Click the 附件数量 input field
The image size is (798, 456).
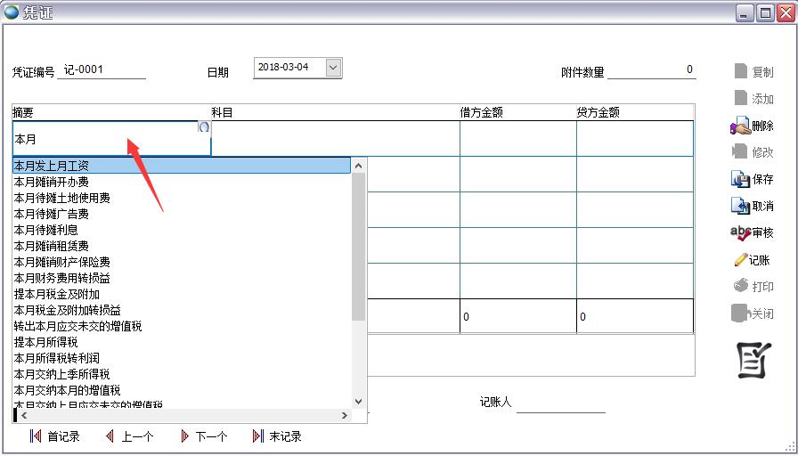[650, 70]
